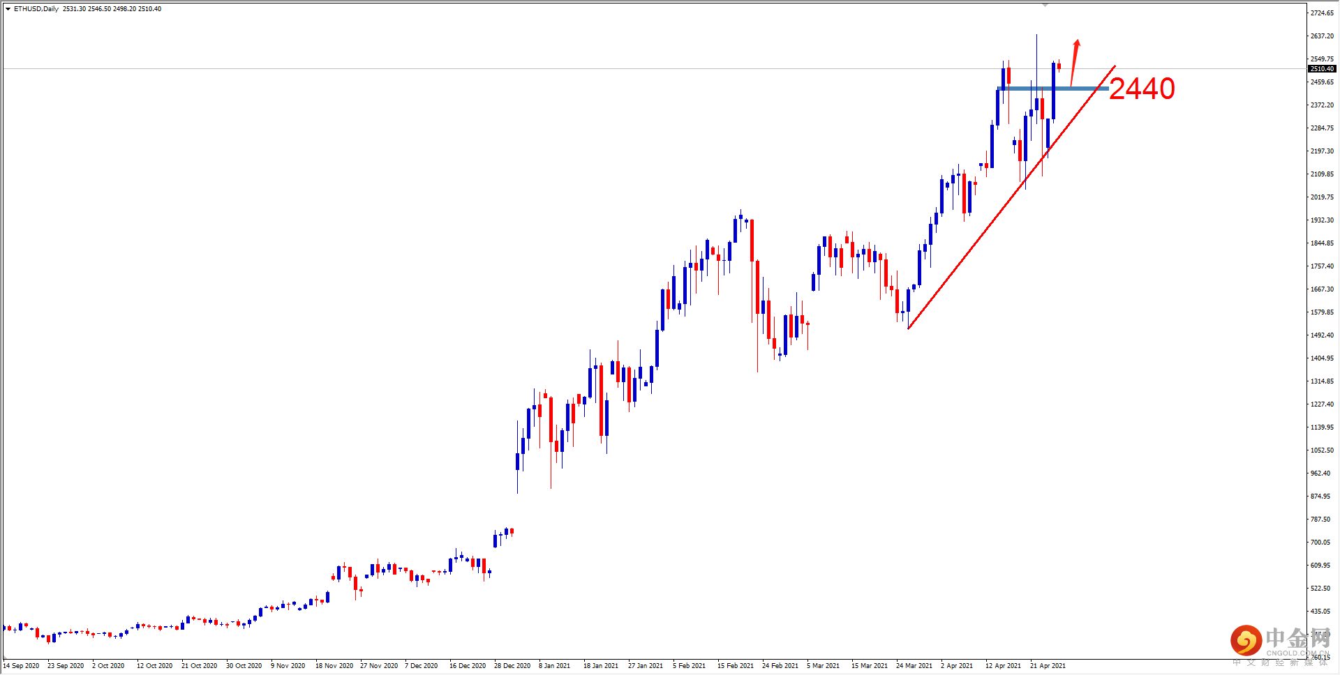Screen dimensions: 1340x675
Task: Open the dropdown arrow beside ETHUSD,Daily
Action: click(x=8, y=9)
